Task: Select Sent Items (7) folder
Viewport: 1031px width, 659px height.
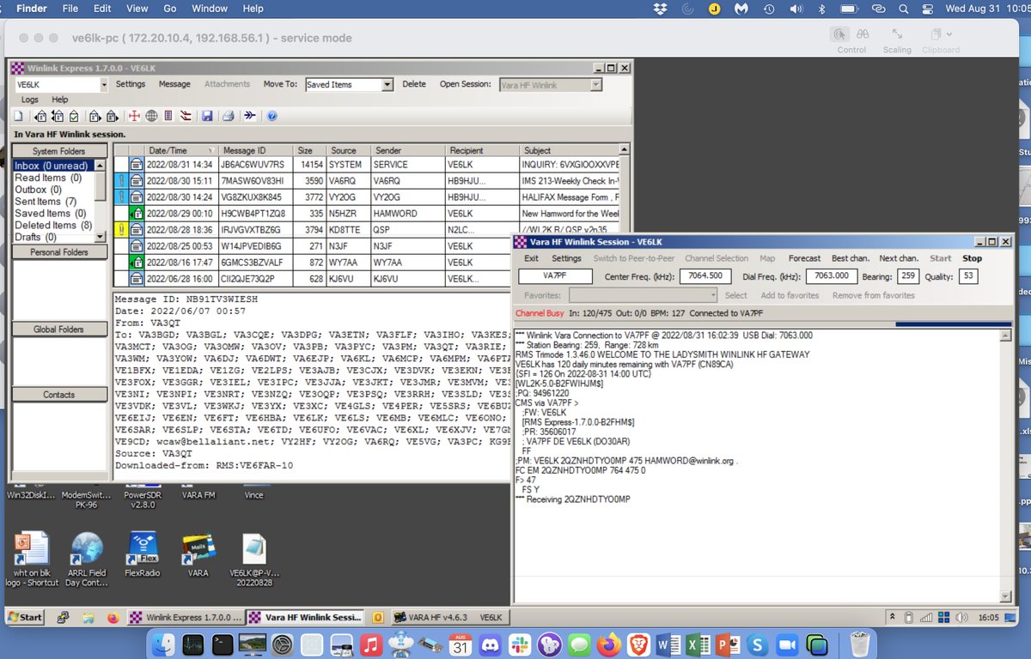Action: point(46,202)
